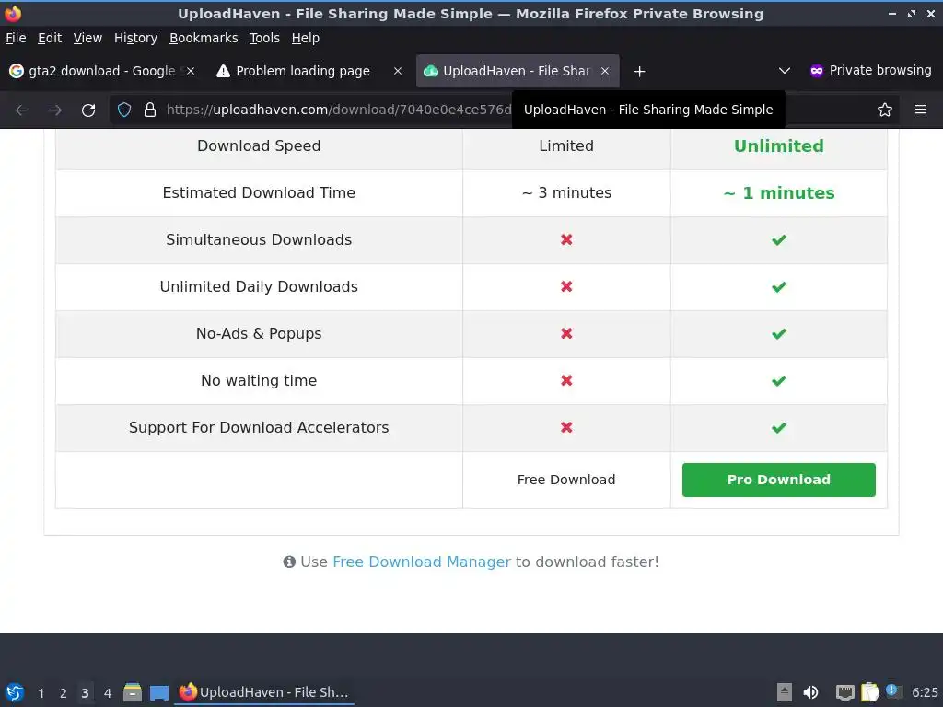The width and height of the screenshot is (943, 707).
Task: Click the site security padlock icon
Action: (x=150, y=110)
